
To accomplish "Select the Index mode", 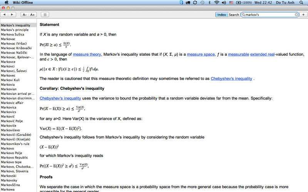I will pyautogui.click(x=221, y=15).
